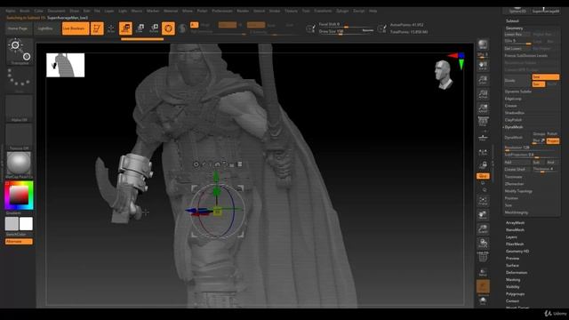Open the Render menu

[243, 11]
